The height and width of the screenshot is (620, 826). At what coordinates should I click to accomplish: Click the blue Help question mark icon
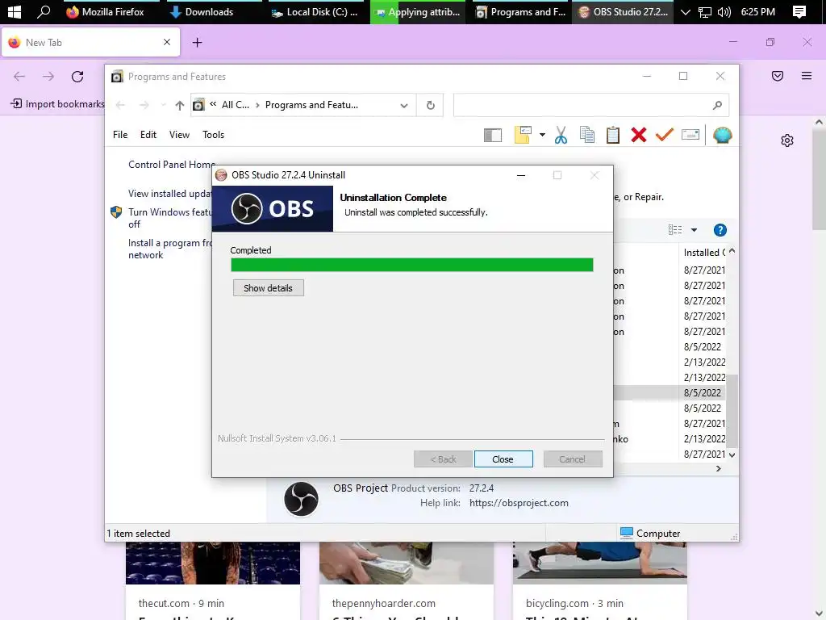coord(720,230)
